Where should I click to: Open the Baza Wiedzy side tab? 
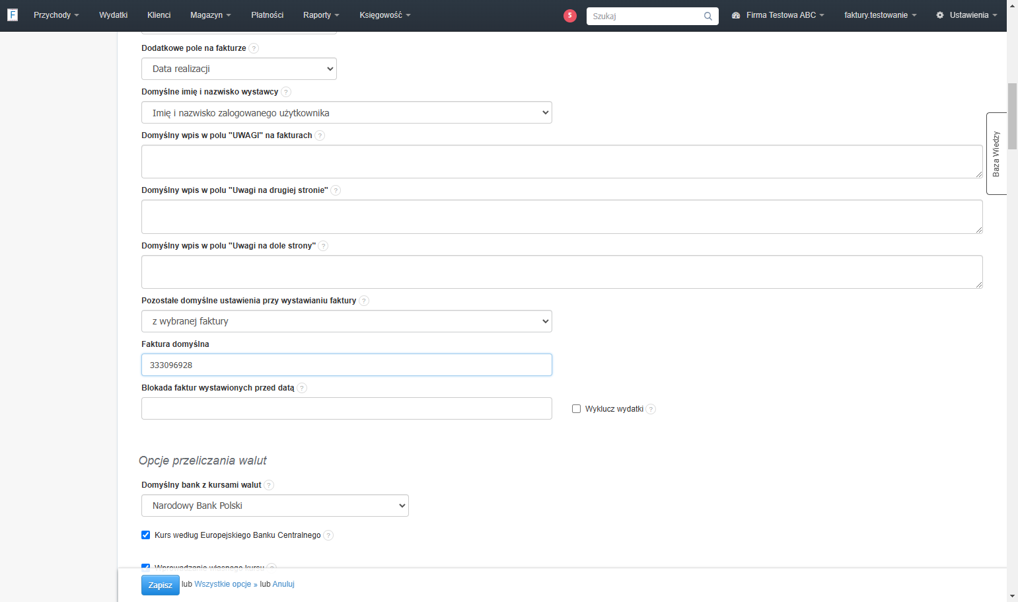tap(996, 153)
